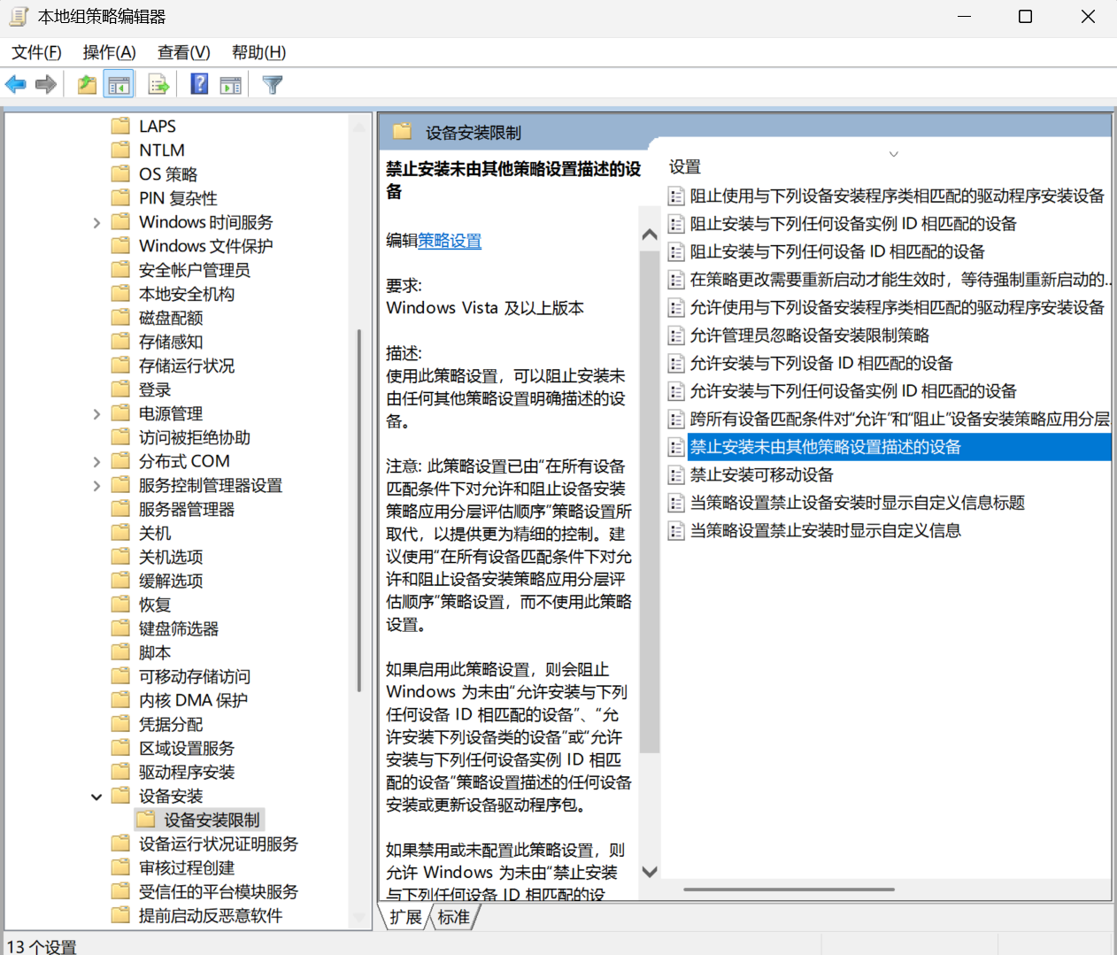Select the Windows 文件保护 tree item
1117x955 pixels.
(205, 246)
